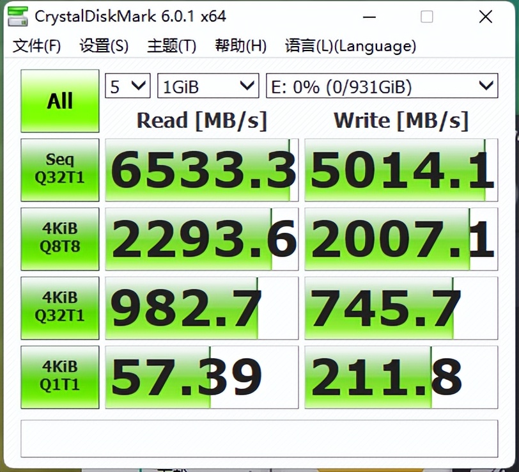Open the 帮助(H) menu

pyautogui.click(x=240, y=45)
